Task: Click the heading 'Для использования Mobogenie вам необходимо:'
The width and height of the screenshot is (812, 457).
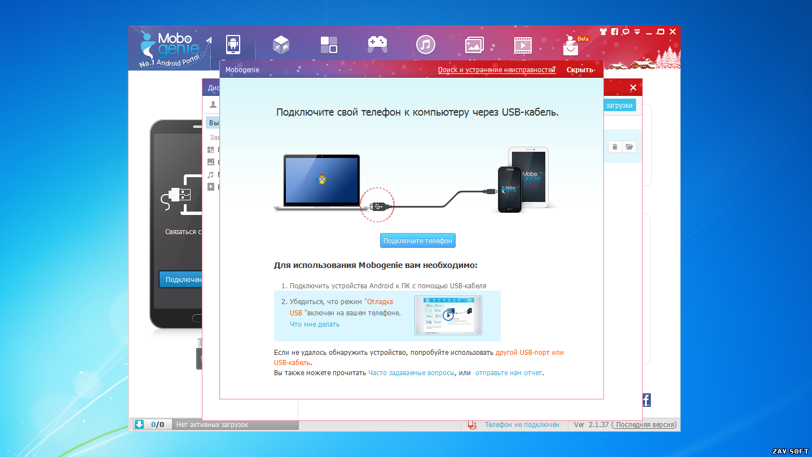Action: 376,265
